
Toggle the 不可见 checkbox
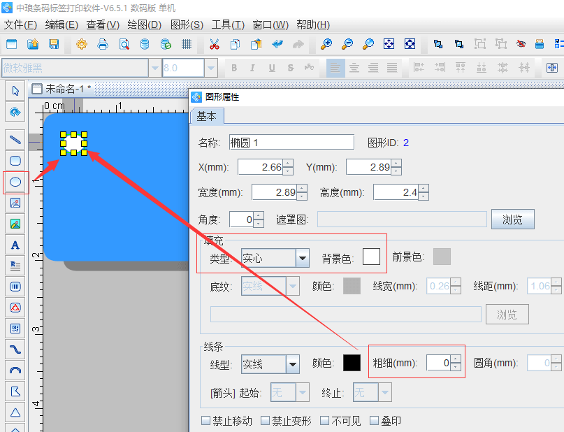324,421
